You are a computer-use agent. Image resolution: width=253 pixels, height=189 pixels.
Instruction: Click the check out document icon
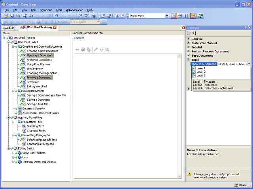point(116,16)
